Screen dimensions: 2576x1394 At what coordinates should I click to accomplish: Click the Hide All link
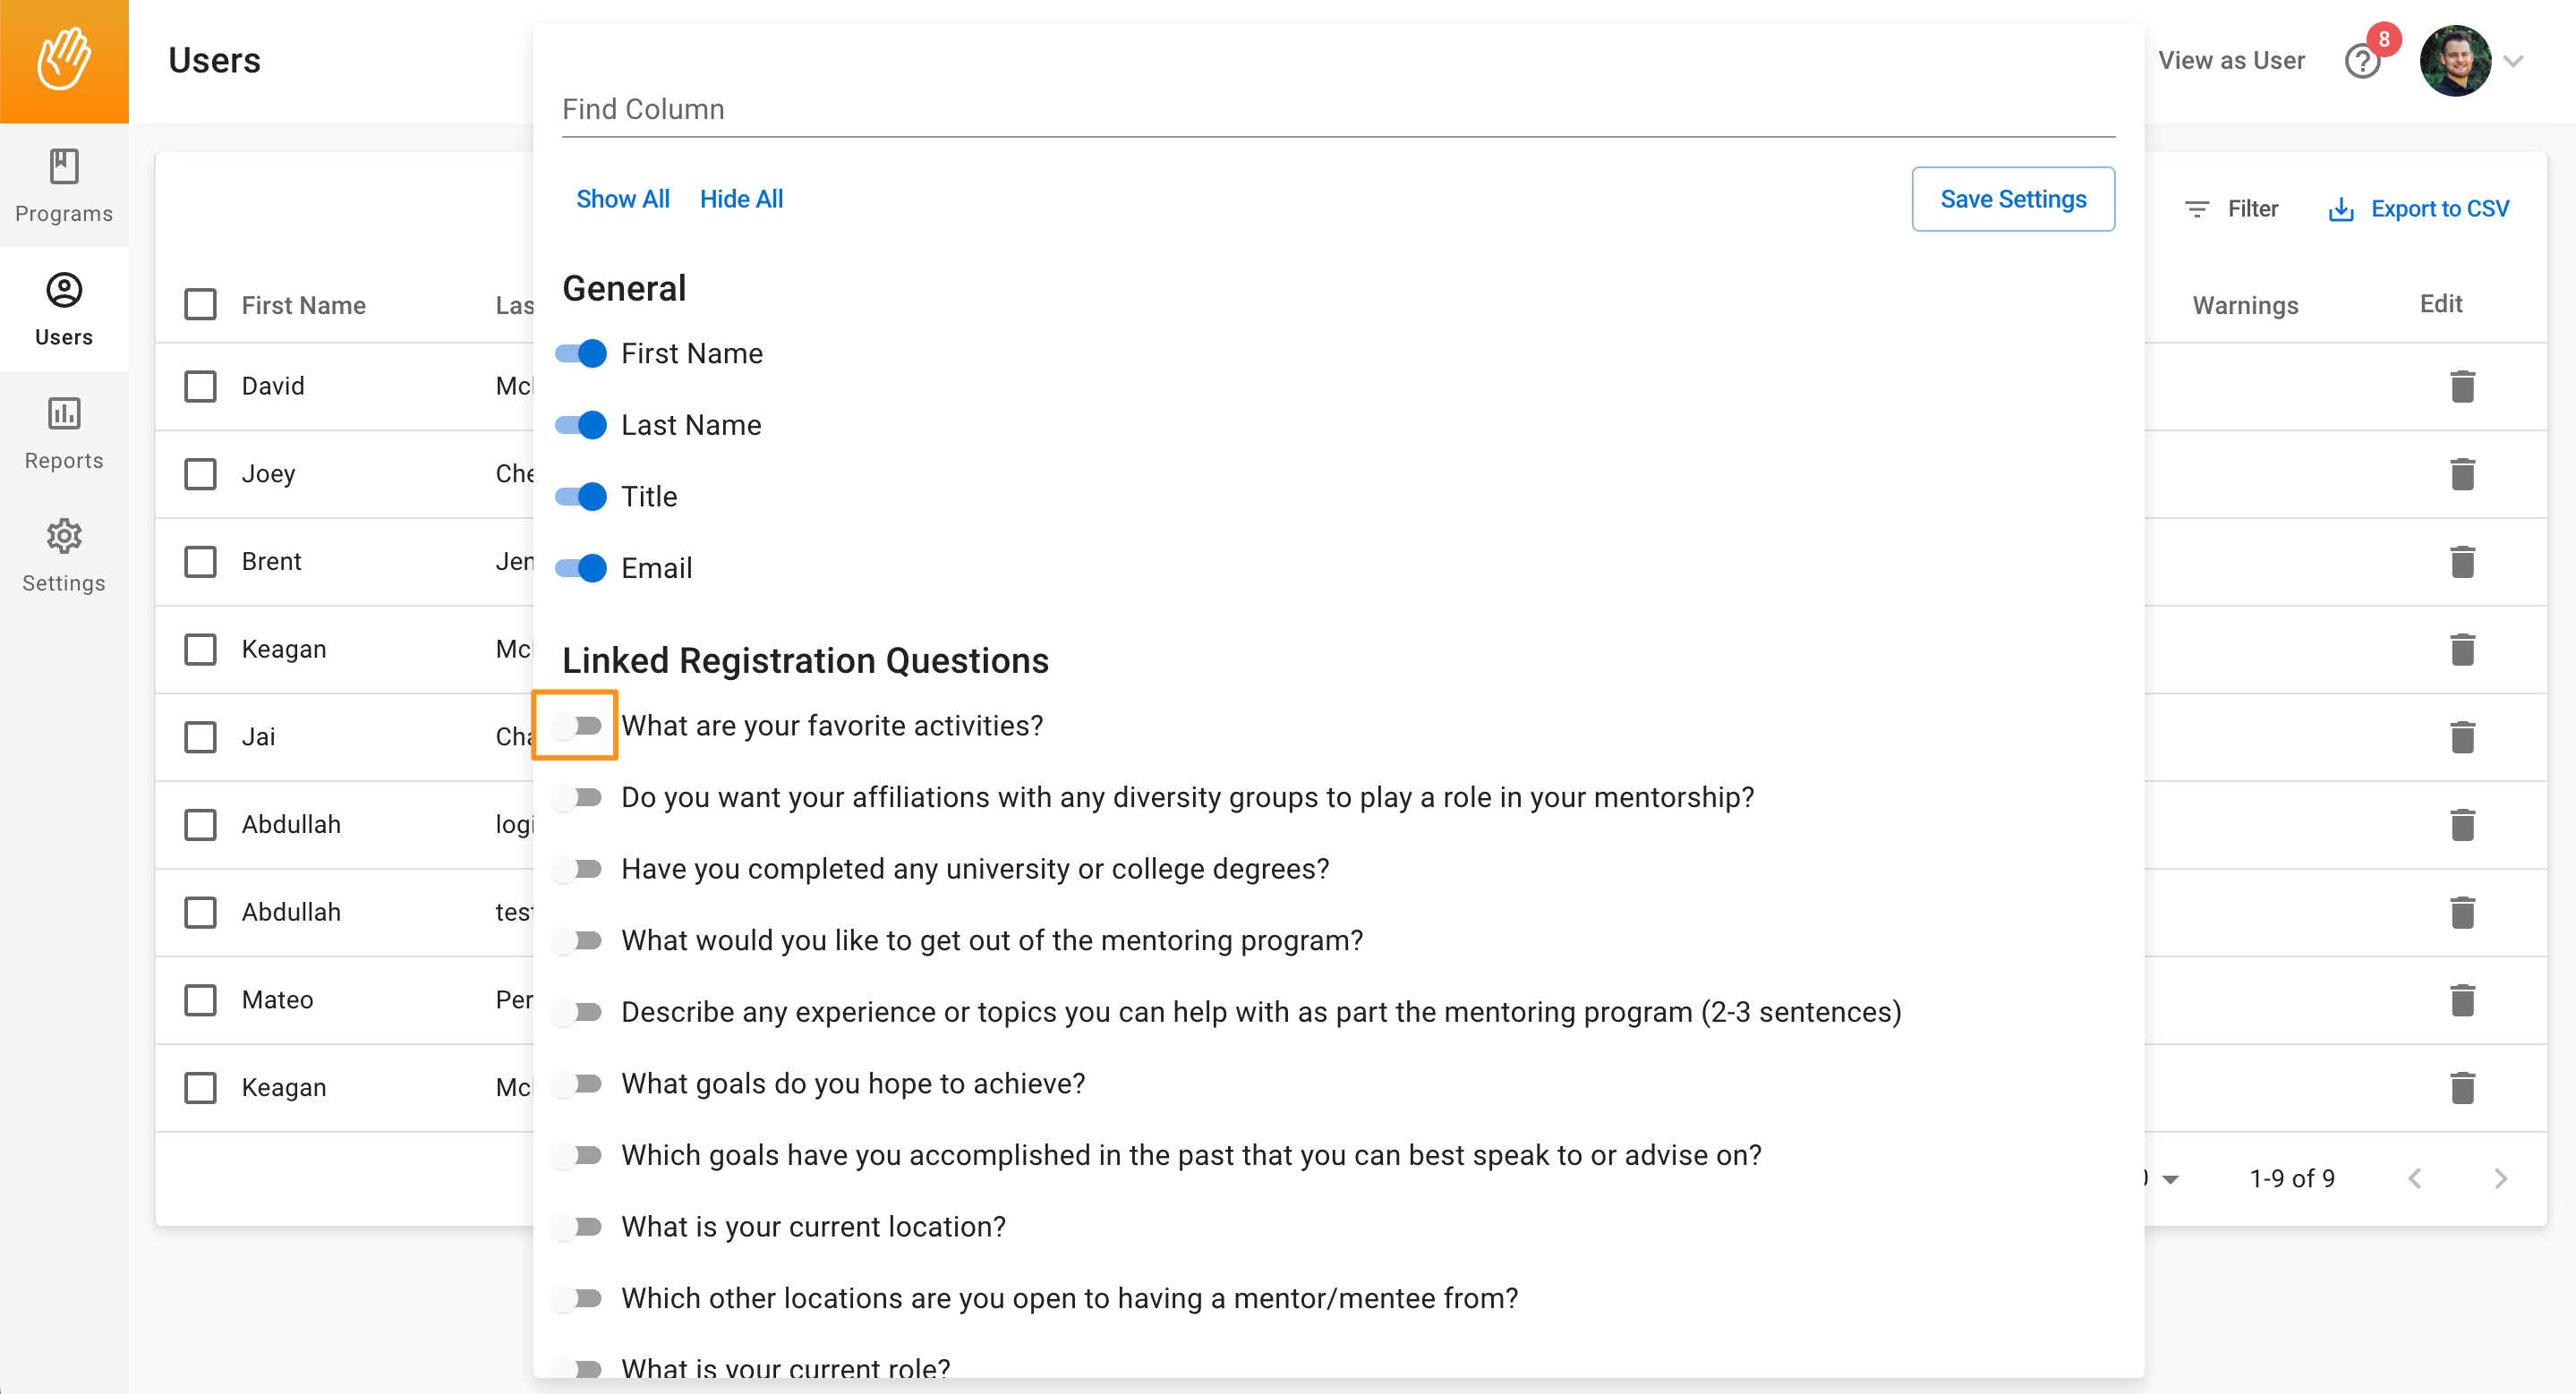[x=741, y=199]
